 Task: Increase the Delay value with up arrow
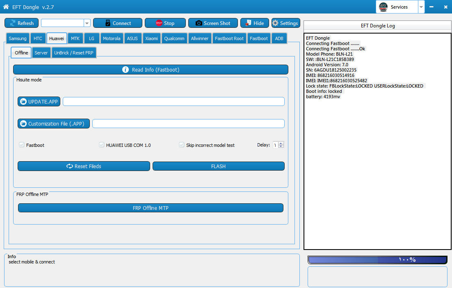tap(281, 143)
